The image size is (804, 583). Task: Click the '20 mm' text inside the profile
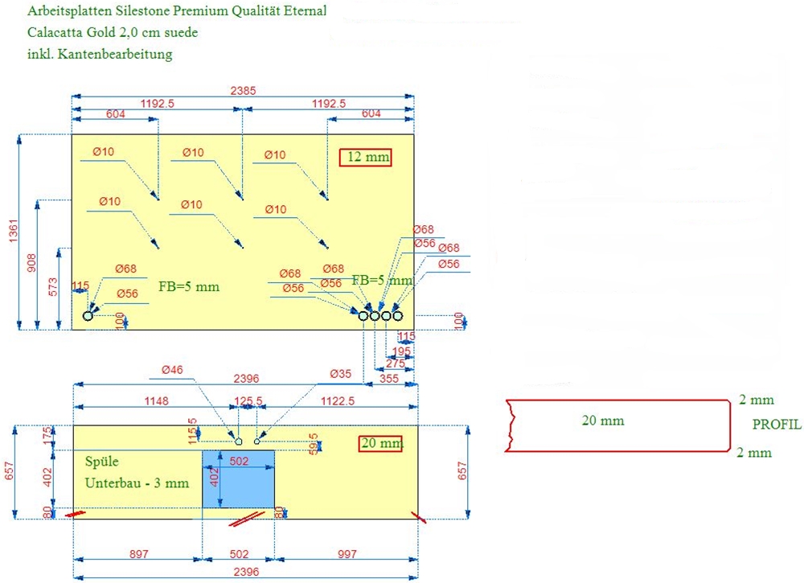pyautogui.click(x=603, y=421)
